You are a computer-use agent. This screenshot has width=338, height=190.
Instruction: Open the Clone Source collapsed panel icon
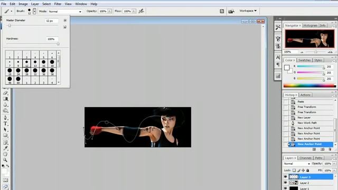[278, 46]
